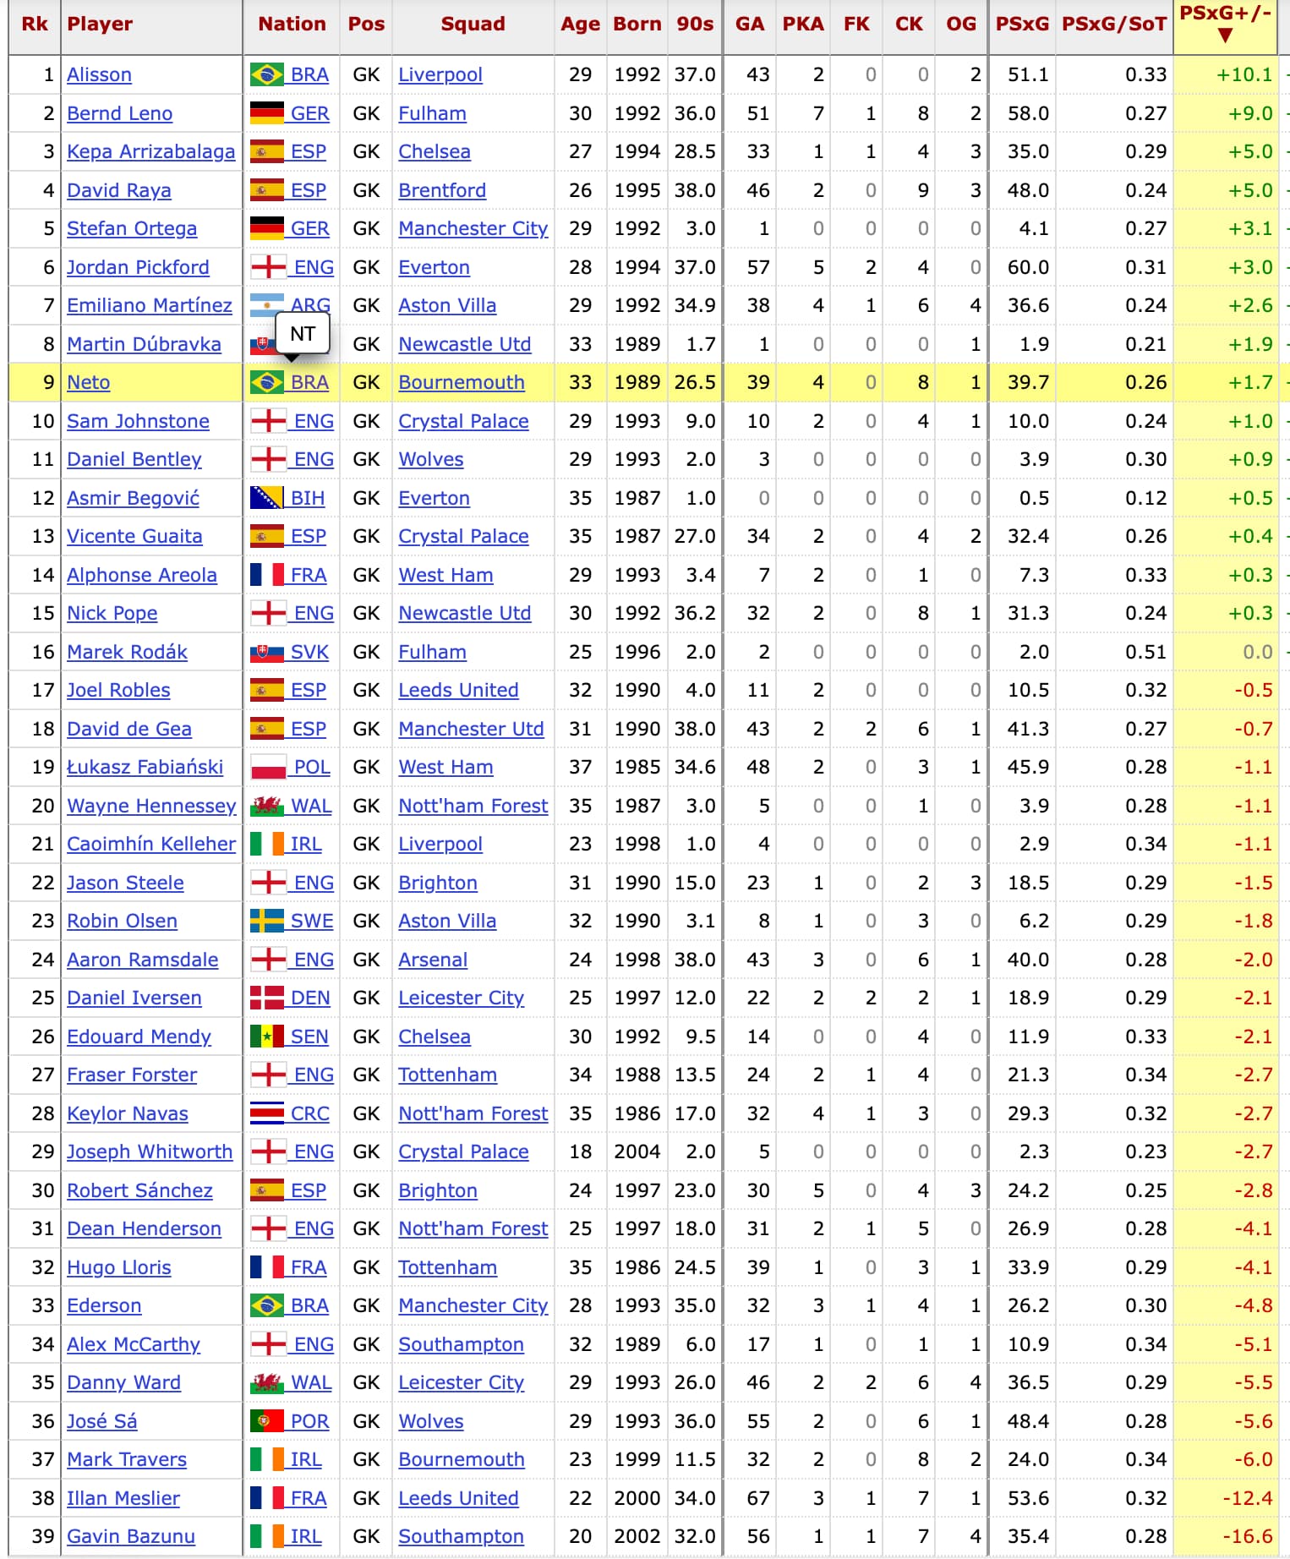Image resolution: width=1290 pixels, height=1559 pixels.
Task: Click the Costa Rica flag in Keylor Navas's row
Action: pyautogui.click(x=267, y=1113)
